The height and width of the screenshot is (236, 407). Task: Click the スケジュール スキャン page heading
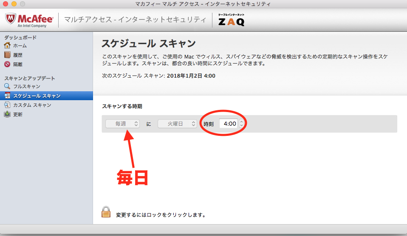148,44
